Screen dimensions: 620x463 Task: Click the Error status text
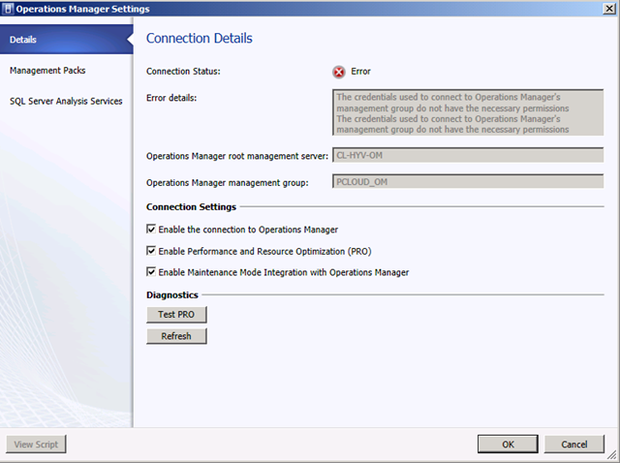[360, 72]
